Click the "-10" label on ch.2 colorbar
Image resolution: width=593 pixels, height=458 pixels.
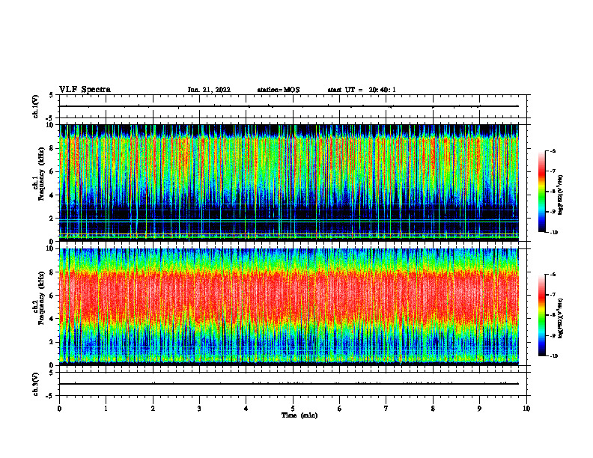pyautogui.click(x=554, y=356)
